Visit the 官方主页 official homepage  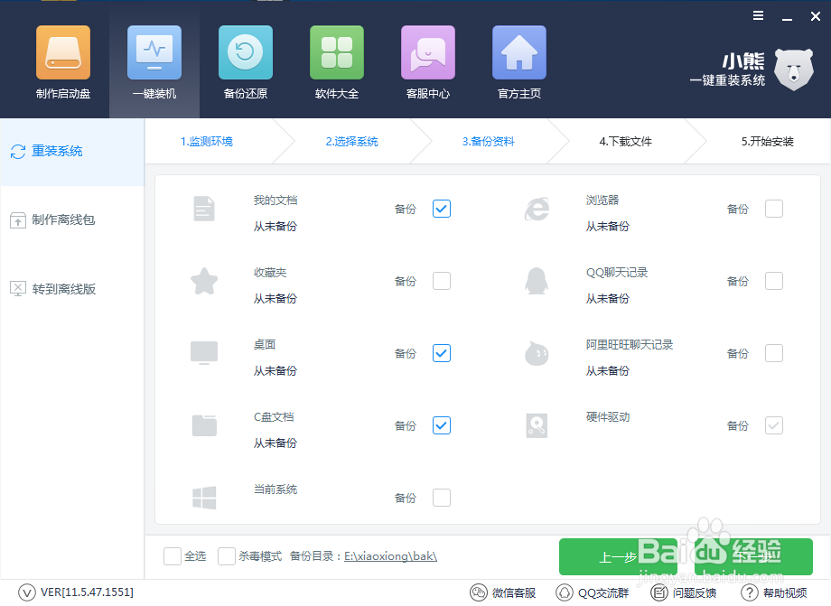[x=518, y=63]
